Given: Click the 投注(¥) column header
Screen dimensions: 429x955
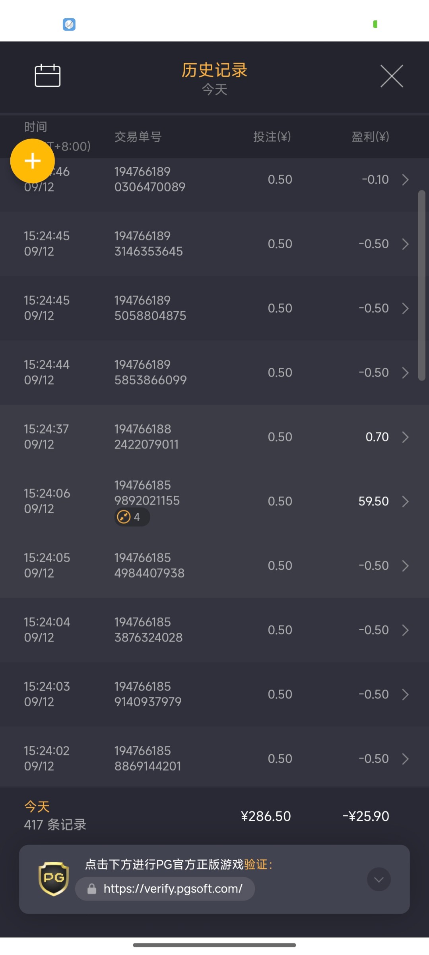Looking at the screenshot, I should 272,137.
